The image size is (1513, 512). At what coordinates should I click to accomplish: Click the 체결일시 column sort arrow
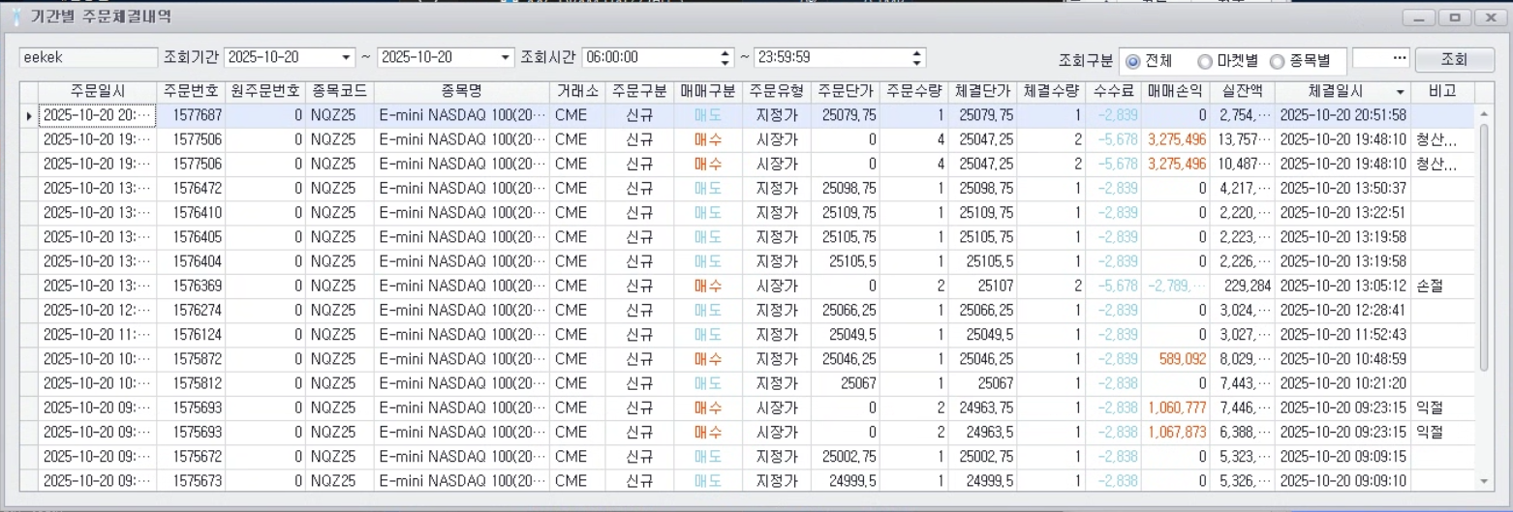pos(1400,92)
